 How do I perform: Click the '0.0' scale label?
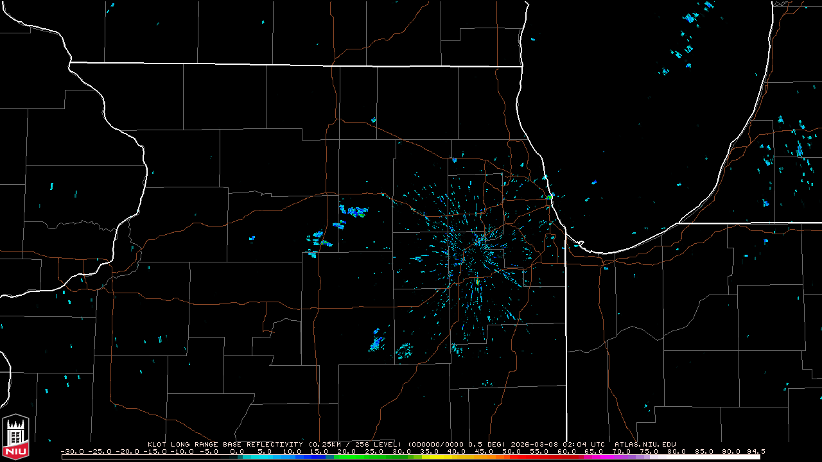pos(238,452)
